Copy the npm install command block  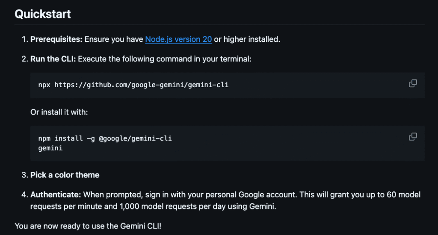tap(413, 136)
